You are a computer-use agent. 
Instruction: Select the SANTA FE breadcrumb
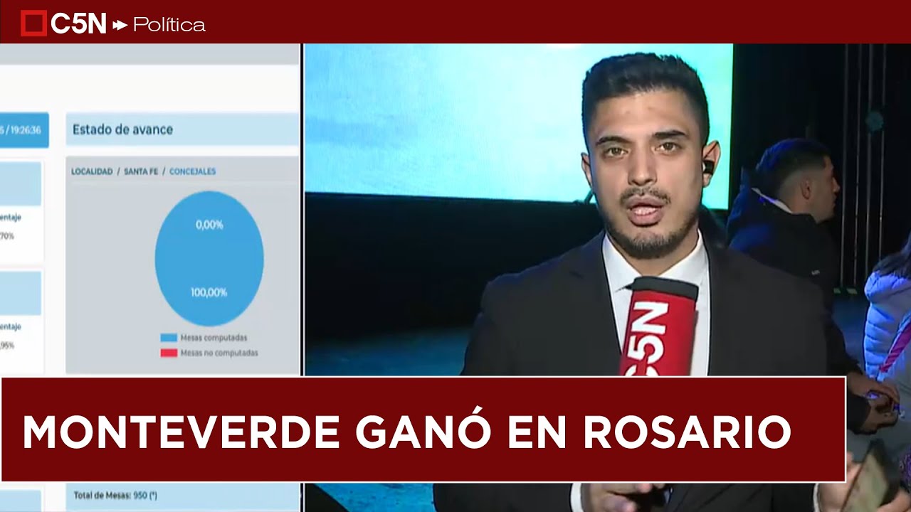tap(140, 171)
